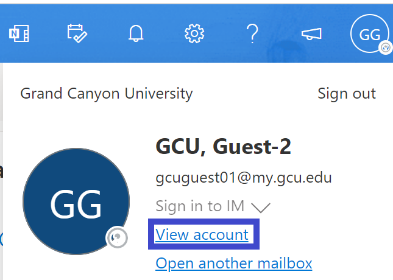Image resolution: width=393 pixels, height=280 pixels.
Task: Click the large GG profile picture
Action: (76, 201)
